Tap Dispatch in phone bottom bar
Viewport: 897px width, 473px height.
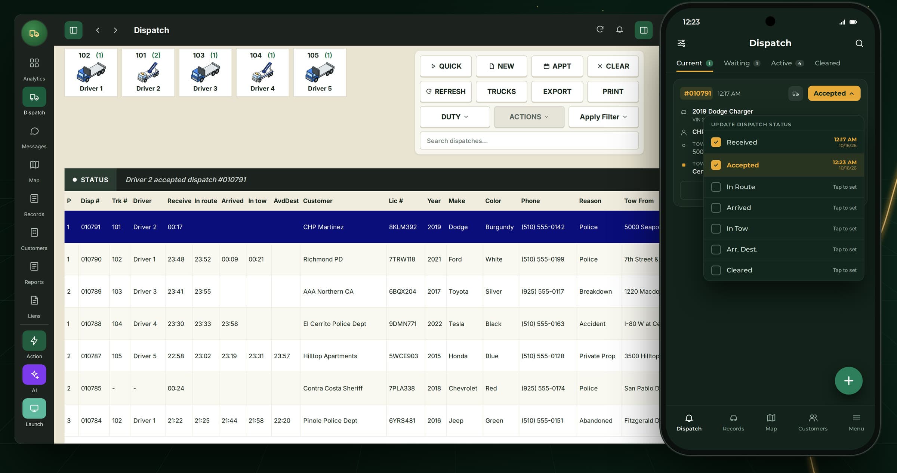(x=689, y=423)
